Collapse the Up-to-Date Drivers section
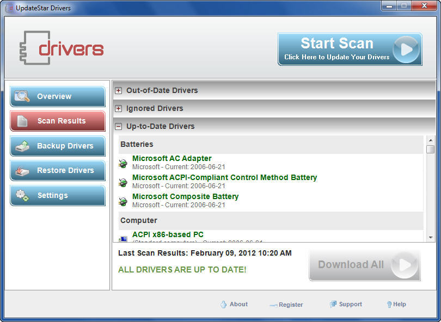The image size is (441, 322). tap(118, 126)
